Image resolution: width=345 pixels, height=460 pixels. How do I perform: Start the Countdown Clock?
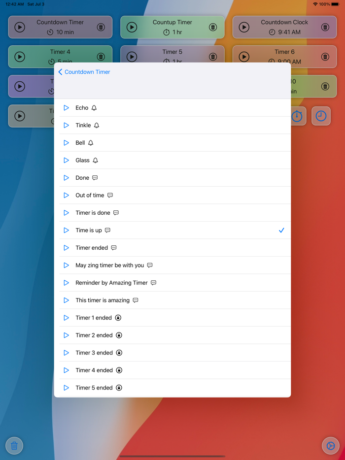pos(244,27)
